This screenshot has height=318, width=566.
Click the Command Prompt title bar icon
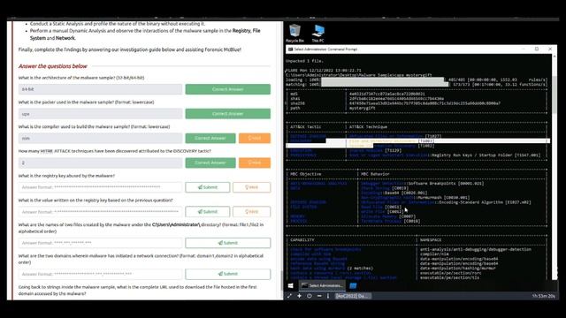290,49
